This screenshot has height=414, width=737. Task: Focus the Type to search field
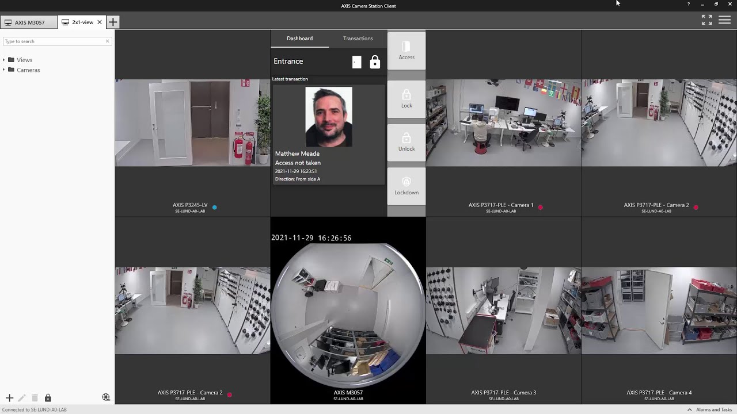pyautogui.click(x=56, y=41)
